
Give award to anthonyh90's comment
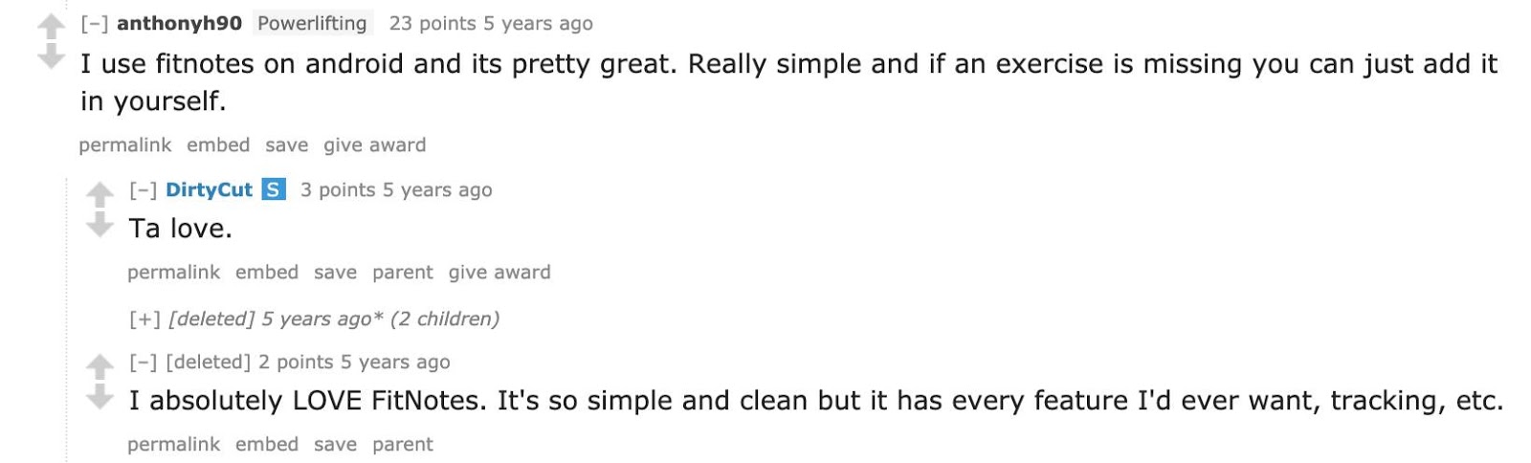[374, 144]
